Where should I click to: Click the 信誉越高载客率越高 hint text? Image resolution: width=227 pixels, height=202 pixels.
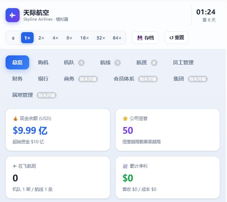(x=142, y=141)
